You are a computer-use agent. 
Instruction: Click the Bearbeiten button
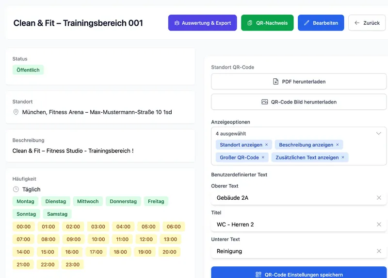[x=321, y=23]
